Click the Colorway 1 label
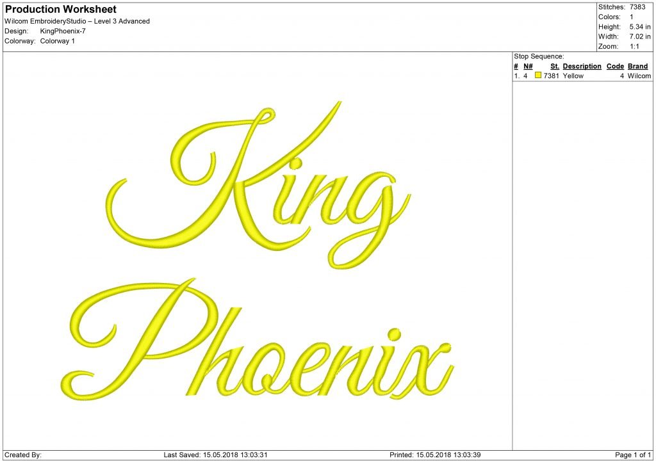The image size is (656, 461). pyautogui.click(x=57, y=41)
